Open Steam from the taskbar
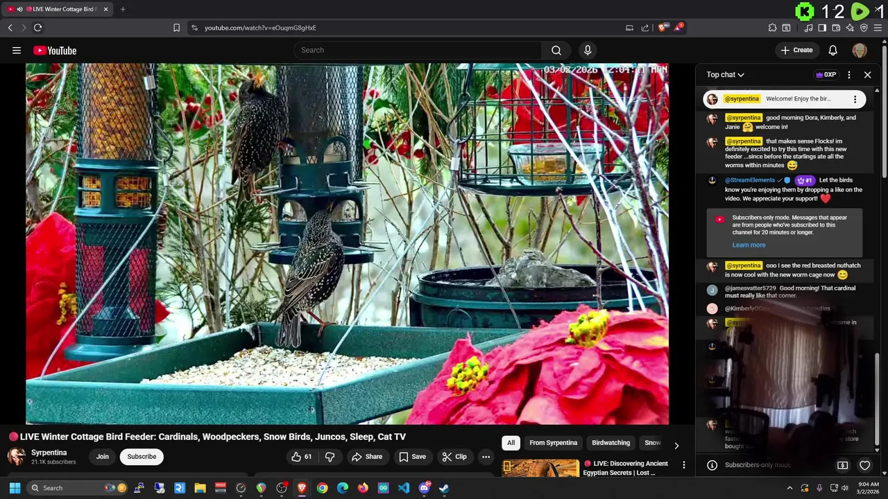 [x=444, y=488]
